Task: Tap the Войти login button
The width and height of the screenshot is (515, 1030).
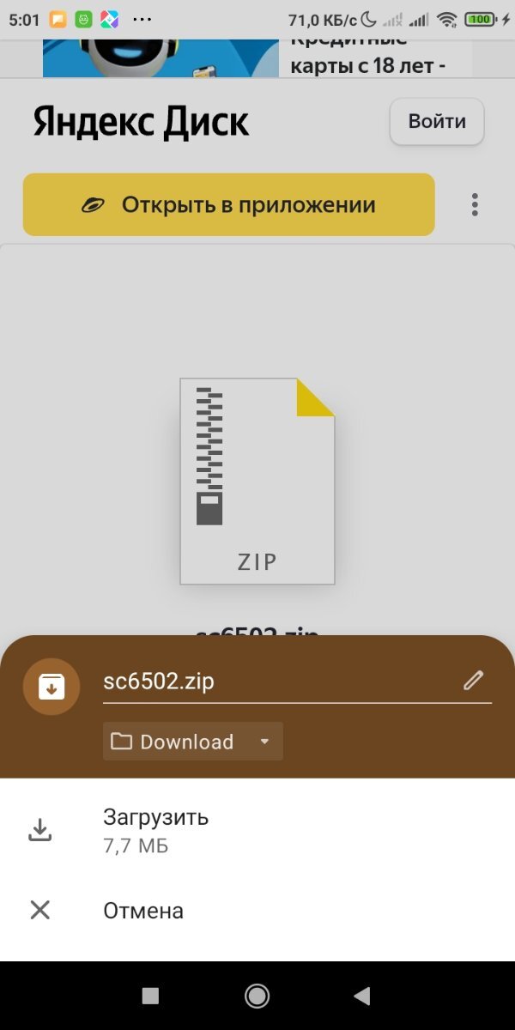Action: point(437,121)
